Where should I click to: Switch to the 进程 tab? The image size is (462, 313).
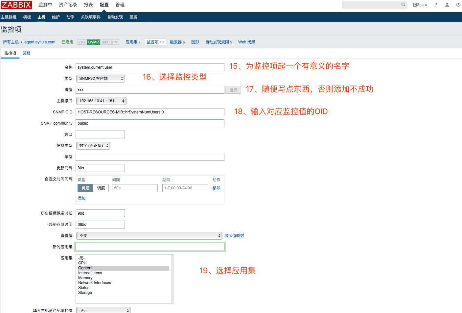pyautogui.click(x=27, y=53)
